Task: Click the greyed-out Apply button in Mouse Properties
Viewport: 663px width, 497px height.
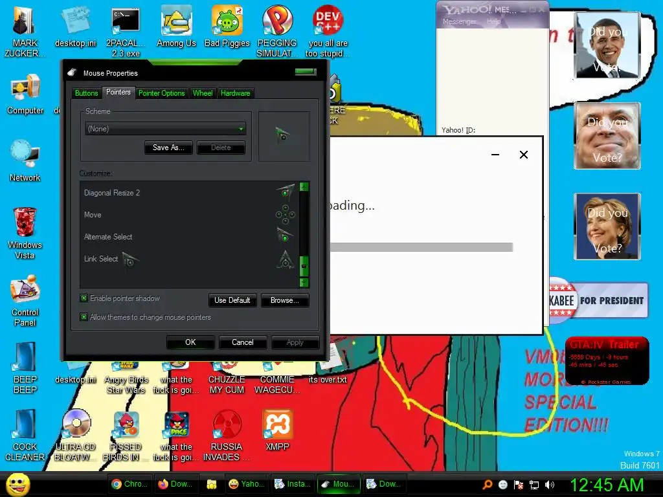Action: (295, 342)
